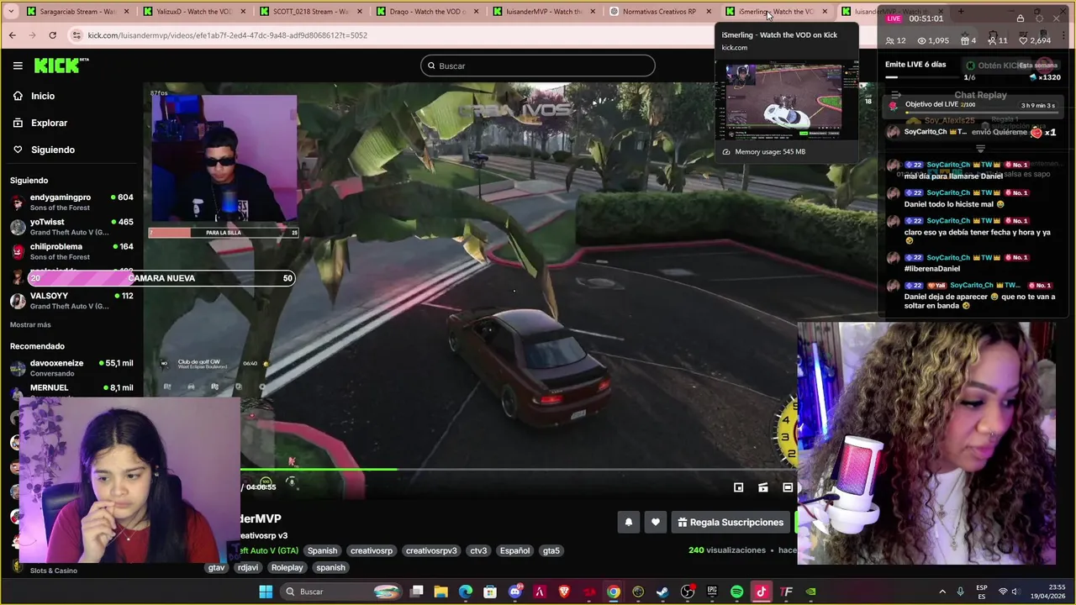Screen dimensions: 1076x605
Task: Open the gta5 tag
Action: [551, 550]
